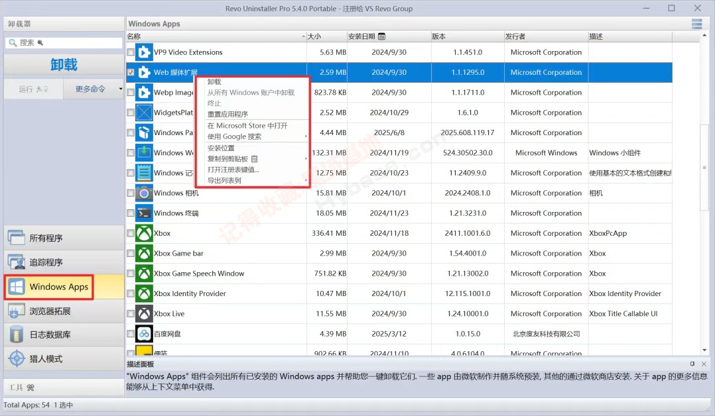This screenshot has width=715, height=416.
Task: Select the 北京度友科技有限公司 publisher cell
Action: pos(547,334)
